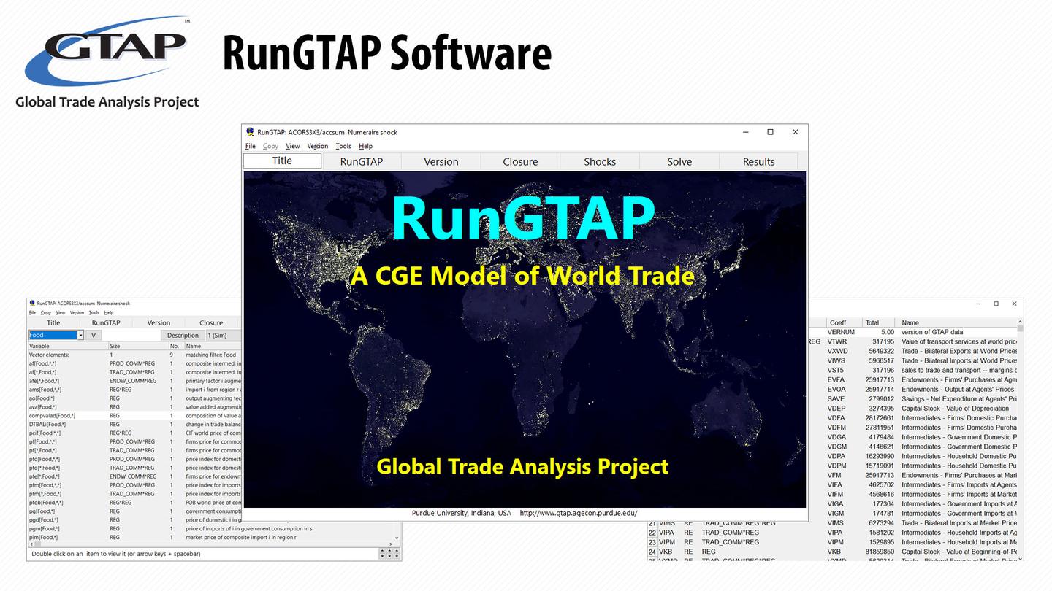Open the Solve tab
The width and height of the screenshot is (1052, 591).
tap(679, 161)
